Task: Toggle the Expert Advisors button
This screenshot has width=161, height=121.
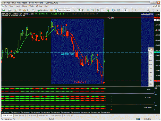Action: pyautogui.click(x=62, y=10)
